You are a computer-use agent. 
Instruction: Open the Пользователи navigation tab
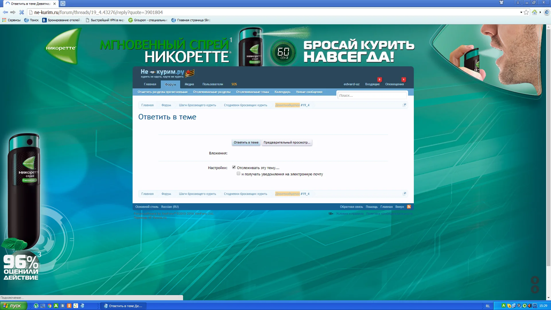pos(213,84)
